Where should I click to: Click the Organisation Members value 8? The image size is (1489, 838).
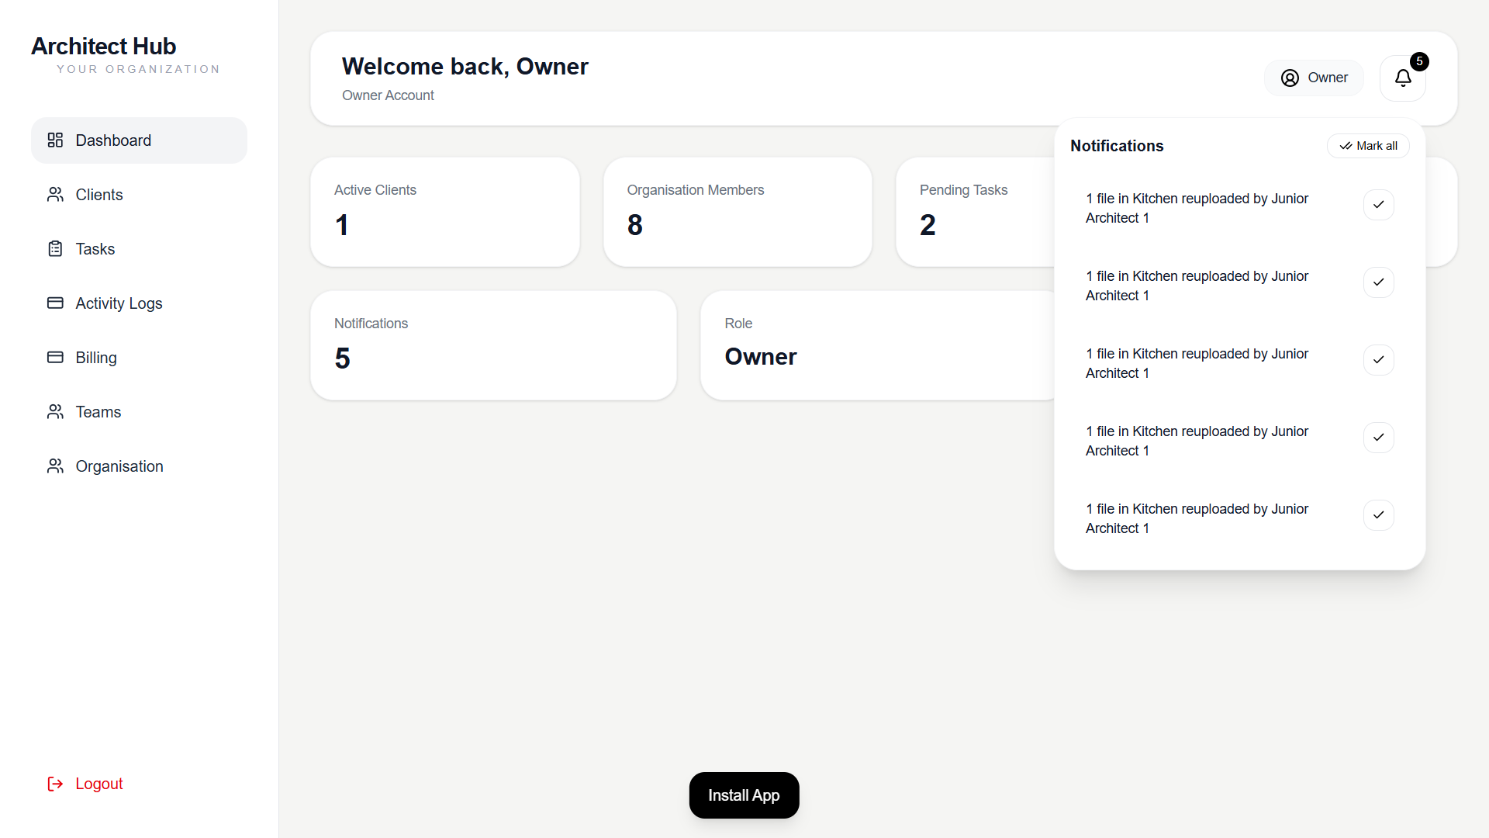(x=635, y=225)
